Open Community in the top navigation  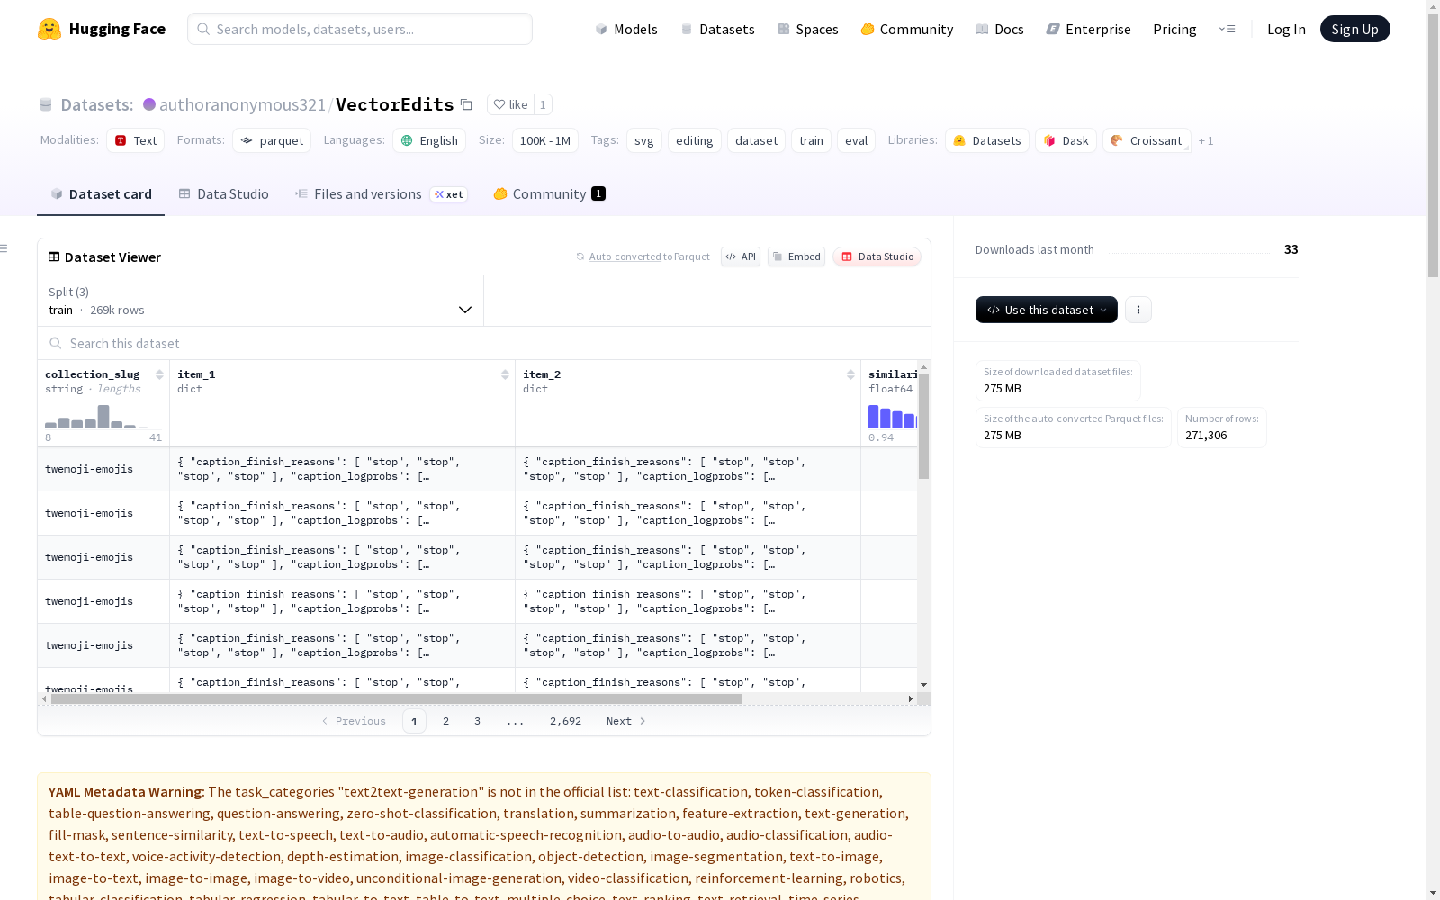click(x=906, y=29)
